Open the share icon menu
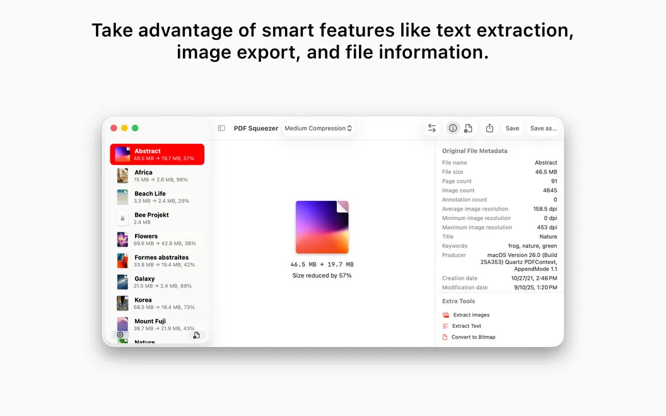The image size is (666, 416). (x=489, y=128)
